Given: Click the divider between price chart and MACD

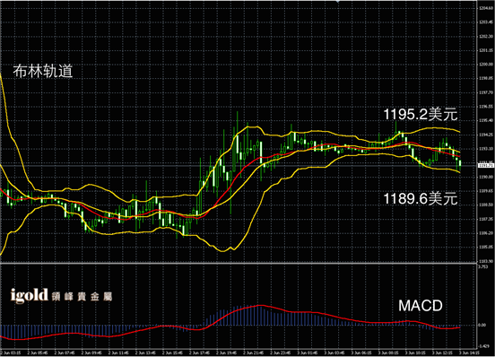Looking at the screenshot, I should click(x=239, y=263).
